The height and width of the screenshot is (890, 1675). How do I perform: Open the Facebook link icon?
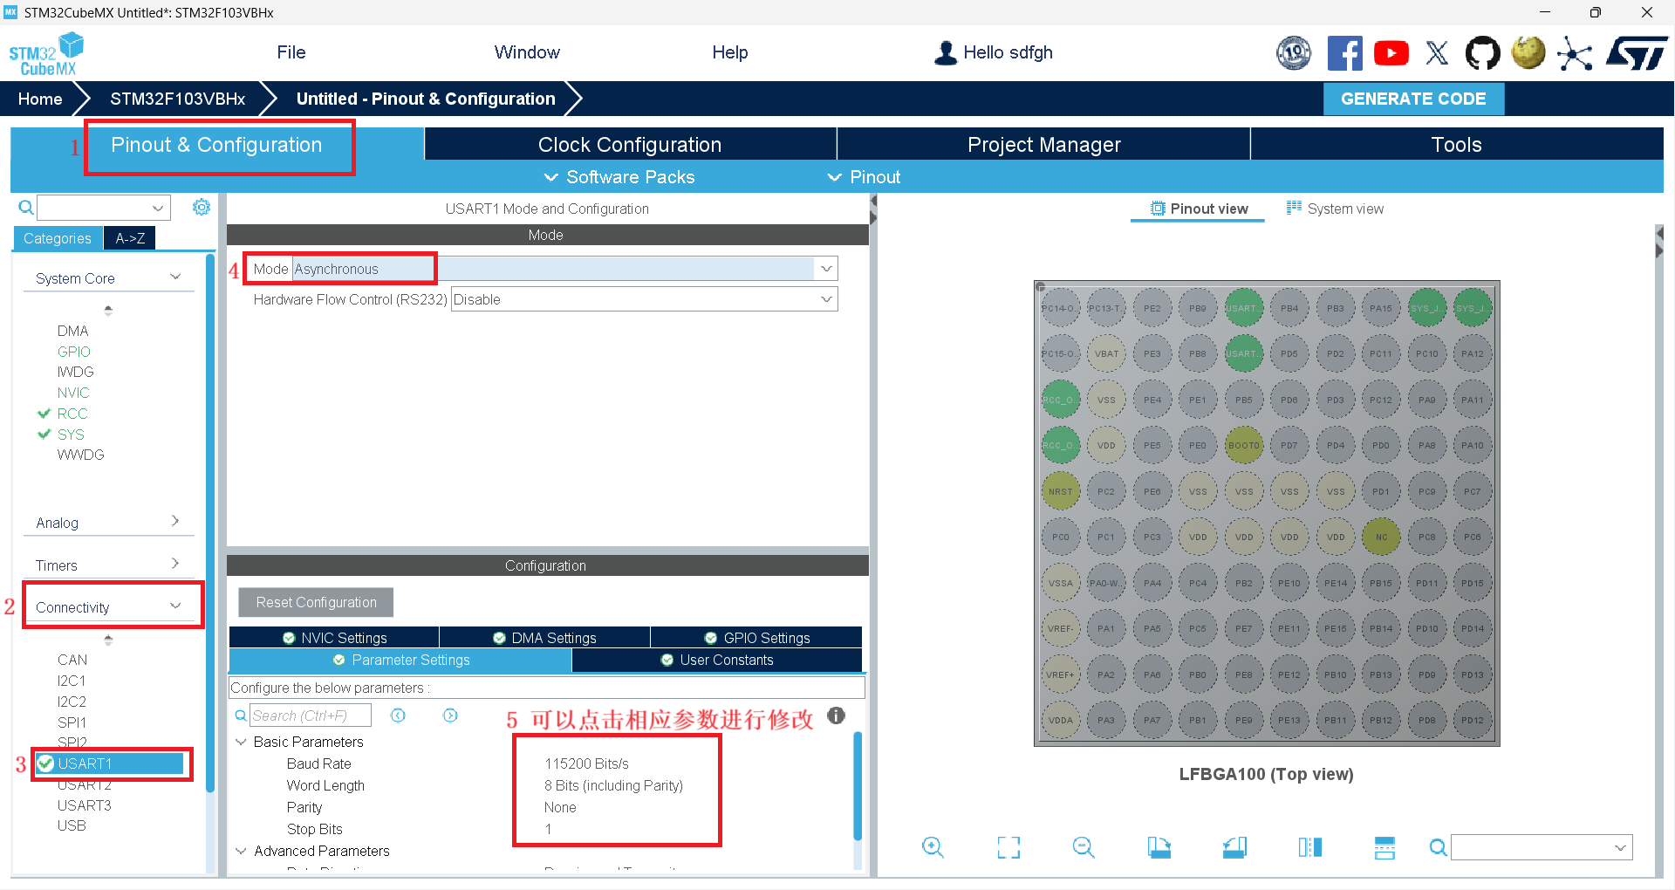1344,53
